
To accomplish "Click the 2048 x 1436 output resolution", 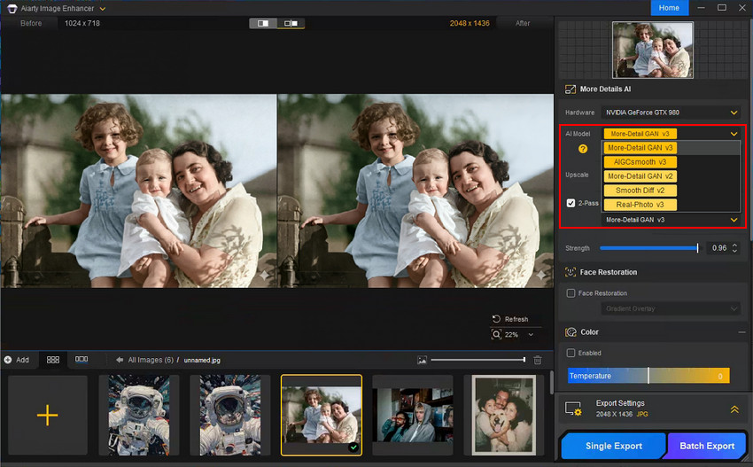I will pos(470,23).
